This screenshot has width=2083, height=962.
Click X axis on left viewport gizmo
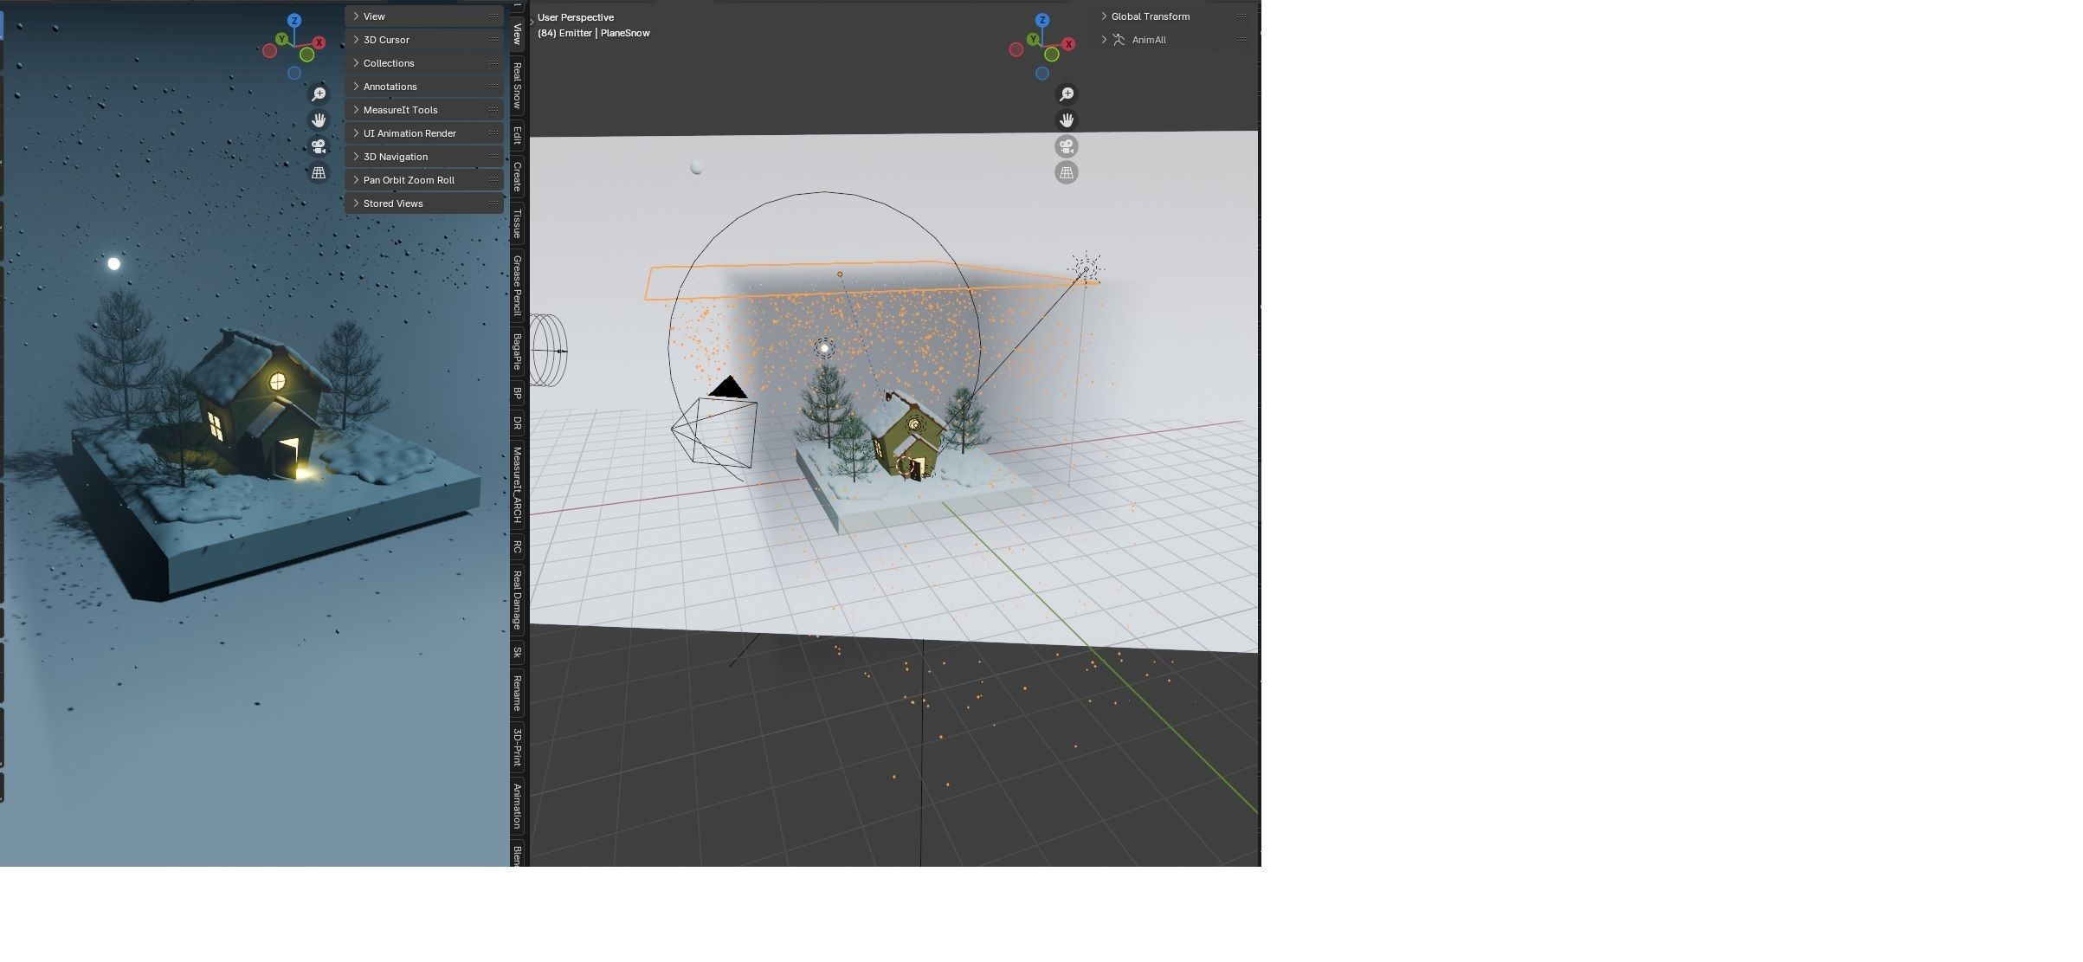[x=319, y=42]
